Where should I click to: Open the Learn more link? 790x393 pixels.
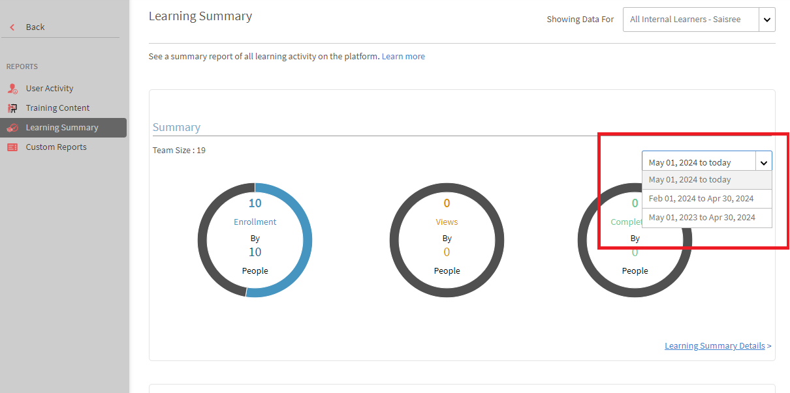pos(403,57)
